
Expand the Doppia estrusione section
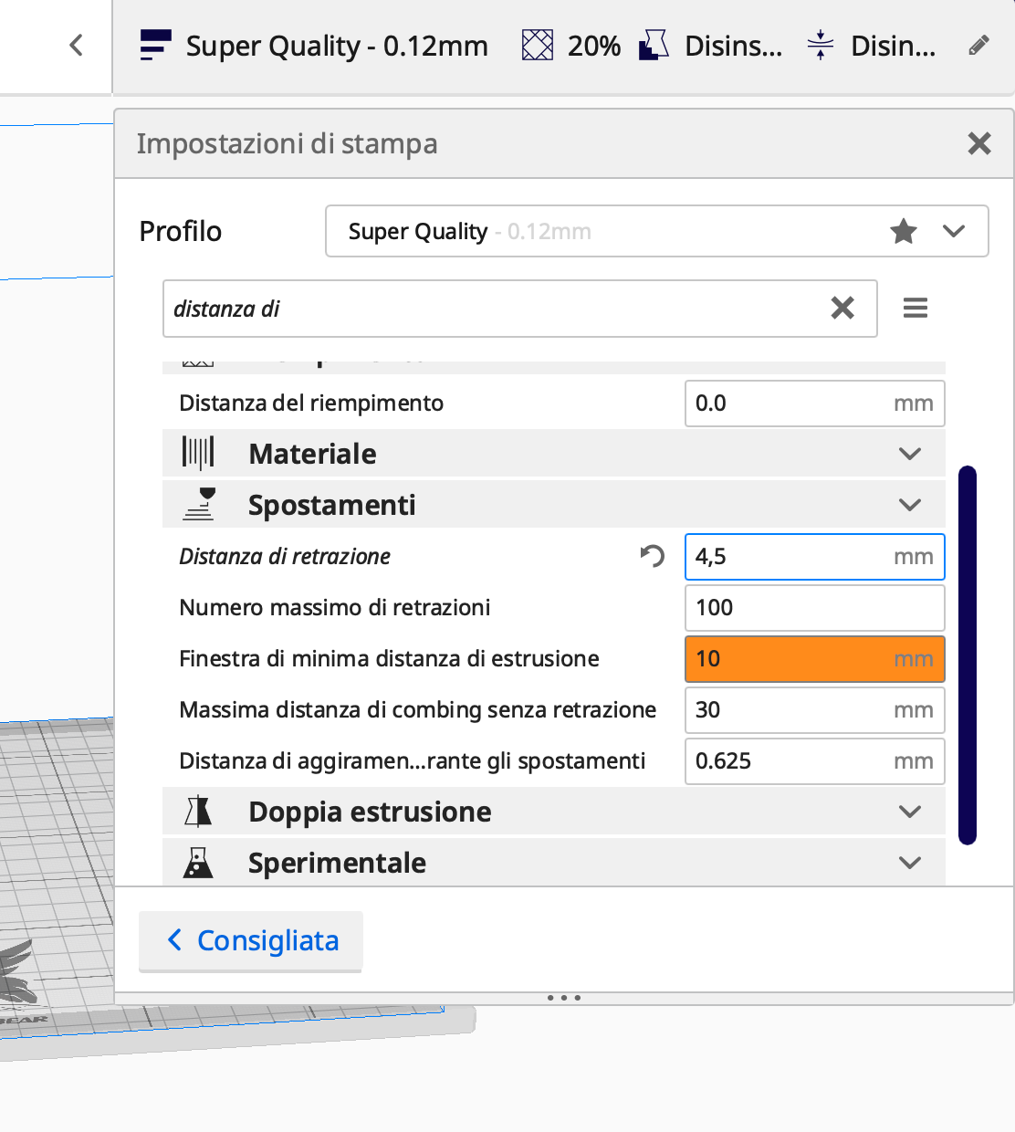pos(909,812)
